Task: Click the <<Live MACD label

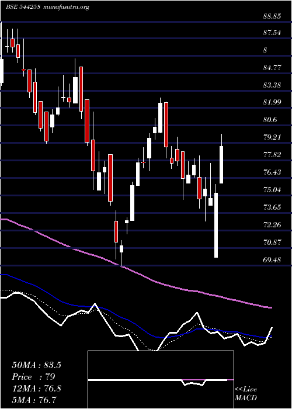Action: (x=246, y=394)
